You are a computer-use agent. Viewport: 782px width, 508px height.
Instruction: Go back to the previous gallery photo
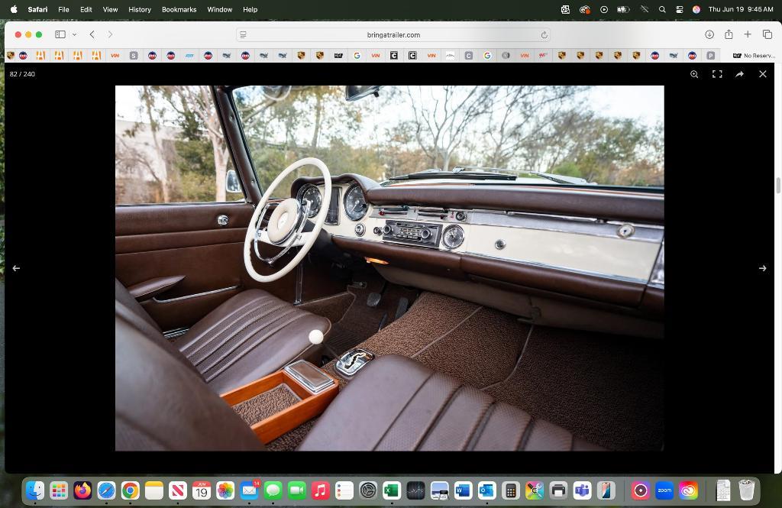pyautogui.click(x=16, y=268)
